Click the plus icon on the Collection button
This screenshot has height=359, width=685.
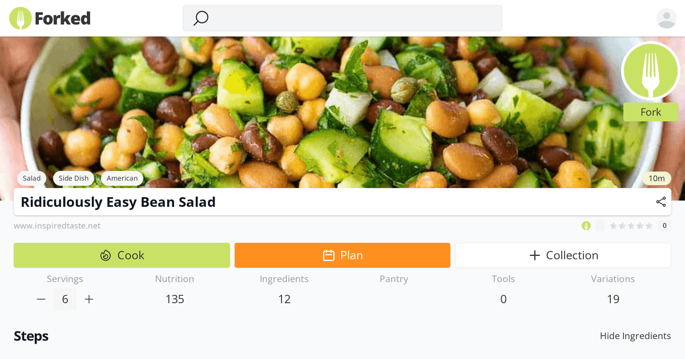(x=534, y=255)
